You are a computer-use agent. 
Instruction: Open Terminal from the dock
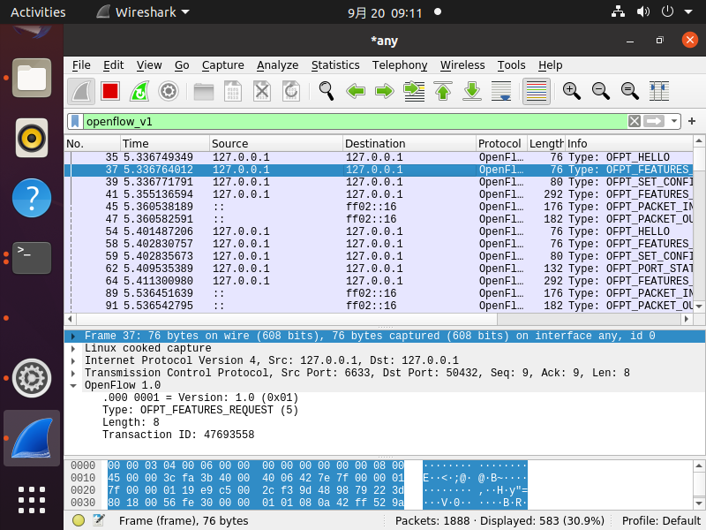pyautogui.click(x=32, y=258)
